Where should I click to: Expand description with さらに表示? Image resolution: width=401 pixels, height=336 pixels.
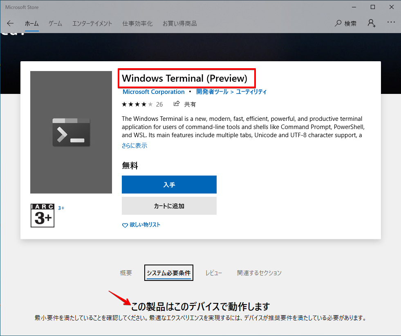pyautogui.click(x=134, y=146)
